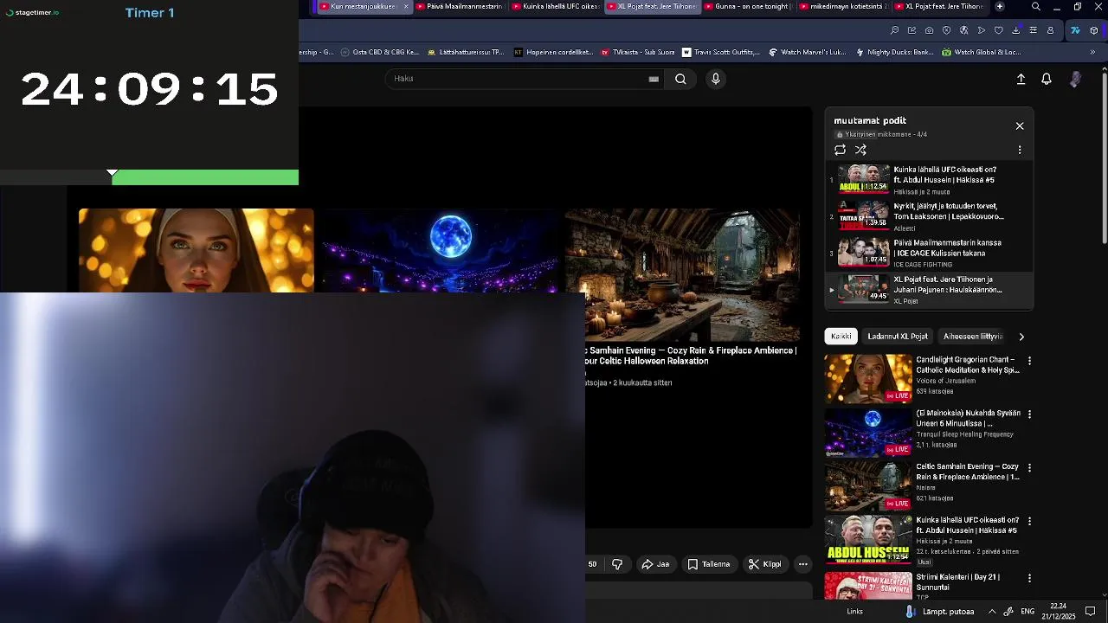Open playlist three-dot options menu
This screenshot has width=1108, height=623.
pyautogui.click(x=1020, y=150)
